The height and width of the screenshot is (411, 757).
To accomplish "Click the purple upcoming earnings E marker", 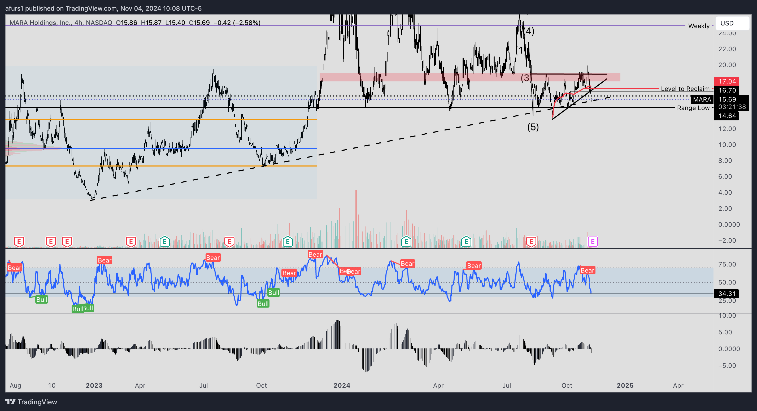I will (593, 242).
